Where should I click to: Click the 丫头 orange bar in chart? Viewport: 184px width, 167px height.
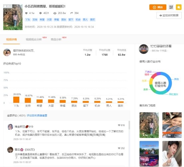[x=16, y=100]
